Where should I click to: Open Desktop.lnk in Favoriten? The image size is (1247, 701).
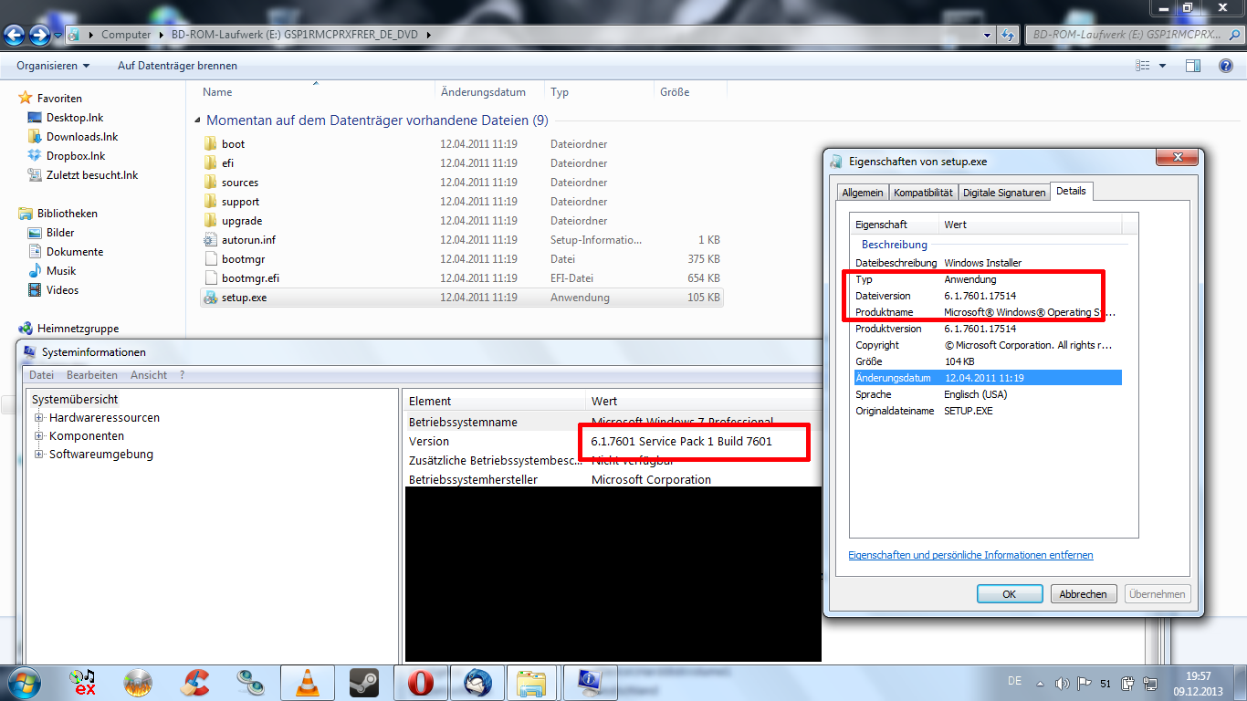click(x=75, y=118)
